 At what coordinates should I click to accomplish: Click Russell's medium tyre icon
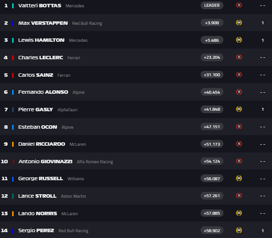tap(239, 178)
